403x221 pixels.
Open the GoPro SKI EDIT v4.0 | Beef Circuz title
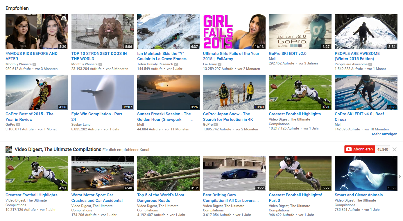coord(359,117)
